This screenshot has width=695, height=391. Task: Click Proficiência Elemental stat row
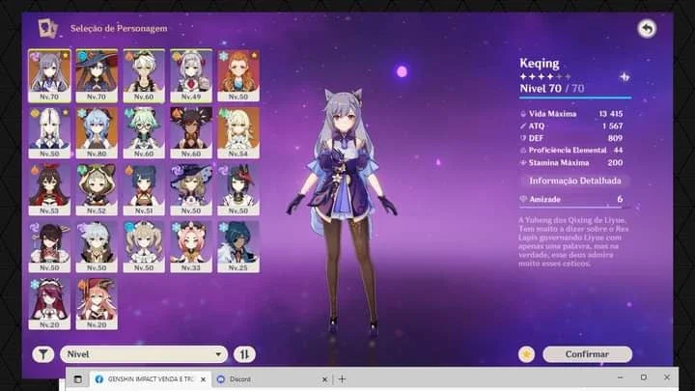coord(571,151)
